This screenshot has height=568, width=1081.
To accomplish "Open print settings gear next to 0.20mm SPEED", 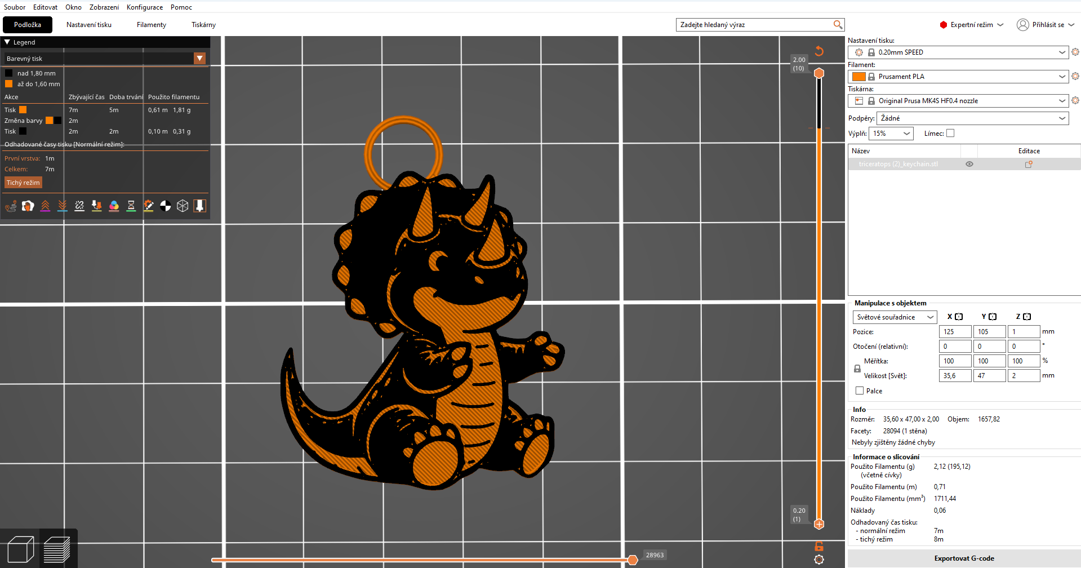I will coord(1075,52).
